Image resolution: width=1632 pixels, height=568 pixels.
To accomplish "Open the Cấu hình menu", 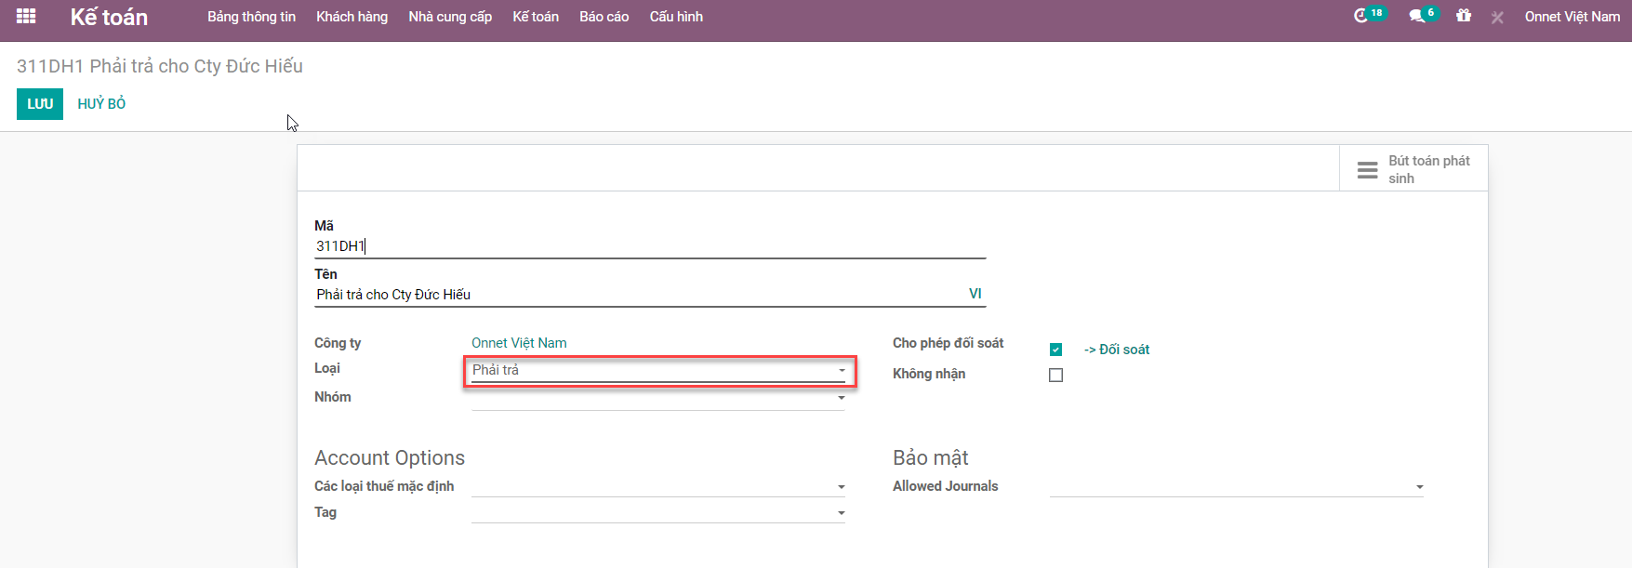I will click(x=676, y=17).
